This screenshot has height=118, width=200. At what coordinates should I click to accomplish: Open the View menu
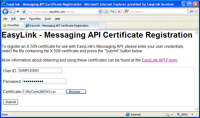pos(23,19)
